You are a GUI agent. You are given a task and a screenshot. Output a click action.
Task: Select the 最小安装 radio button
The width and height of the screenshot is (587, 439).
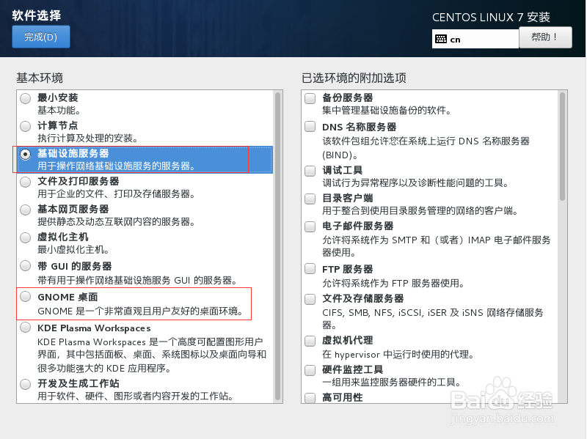point(26,98)
